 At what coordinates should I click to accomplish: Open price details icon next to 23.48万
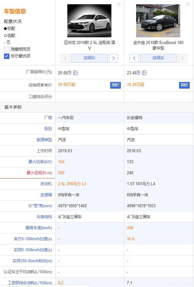point(144,73)
